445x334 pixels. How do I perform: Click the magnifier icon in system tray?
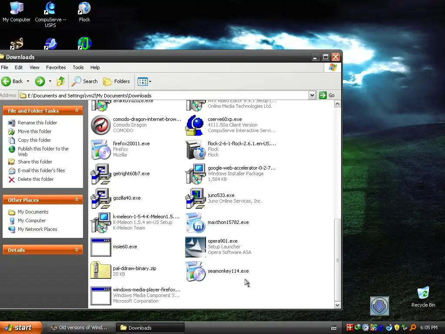pyautogui.click(x=413, y=327)
